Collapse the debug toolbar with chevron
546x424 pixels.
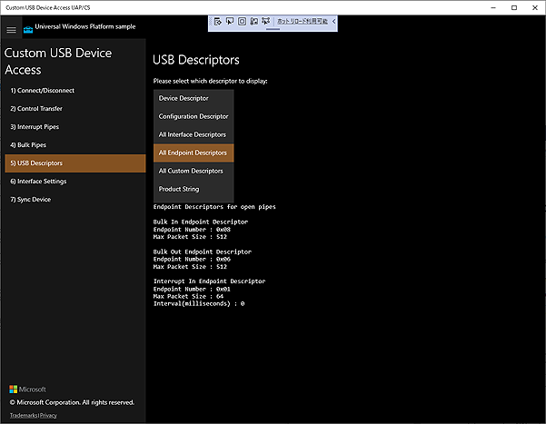[x=333, y=20]
